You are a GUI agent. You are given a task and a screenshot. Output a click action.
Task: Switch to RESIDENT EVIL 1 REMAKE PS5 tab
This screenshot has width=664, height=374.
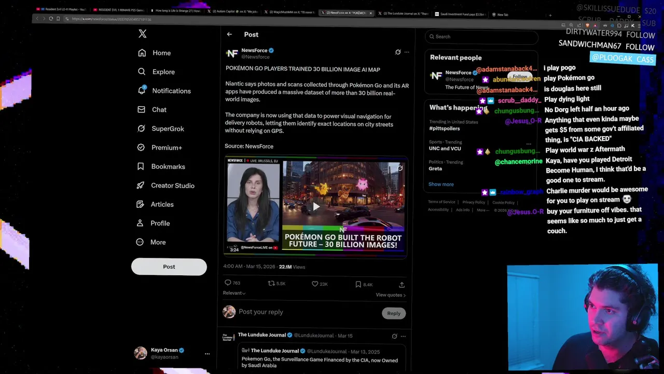point(118,10)
